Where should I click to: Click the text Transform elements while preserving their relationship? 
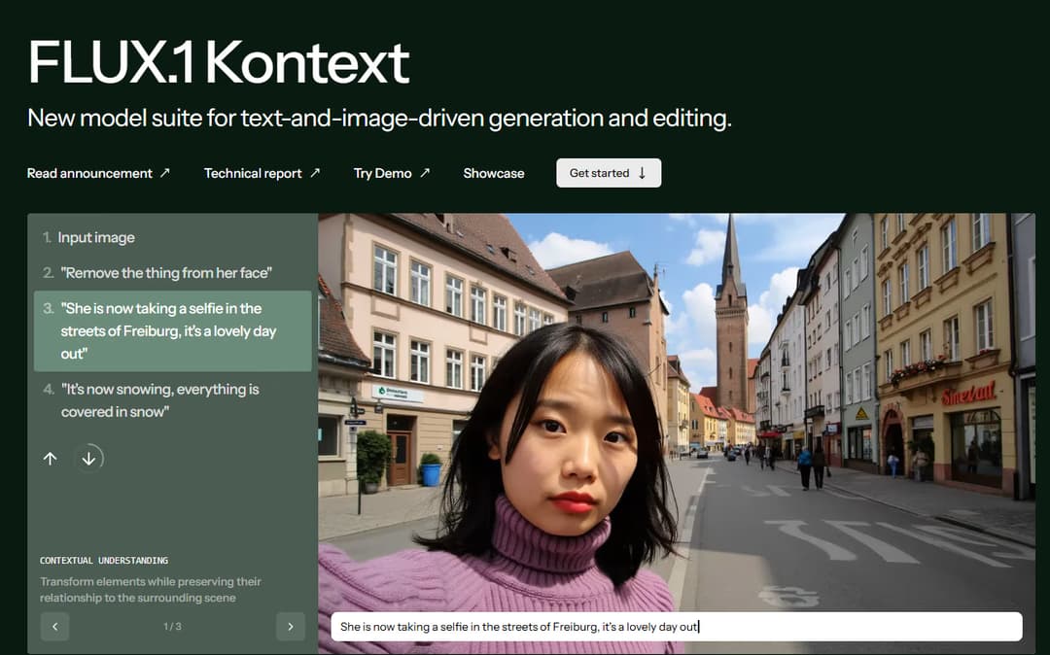[151, 590]
